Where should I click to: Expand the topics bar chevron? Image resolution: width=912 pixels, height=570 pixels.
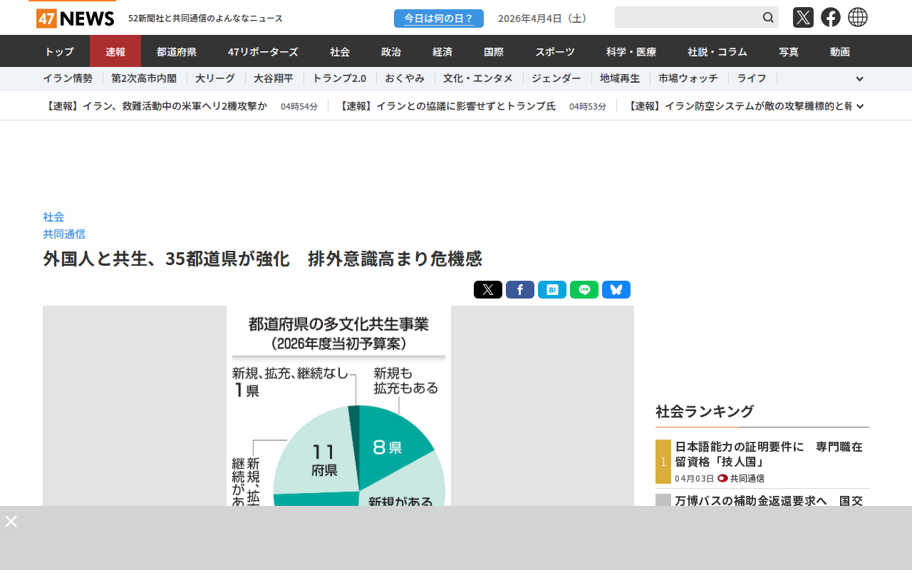859,79
